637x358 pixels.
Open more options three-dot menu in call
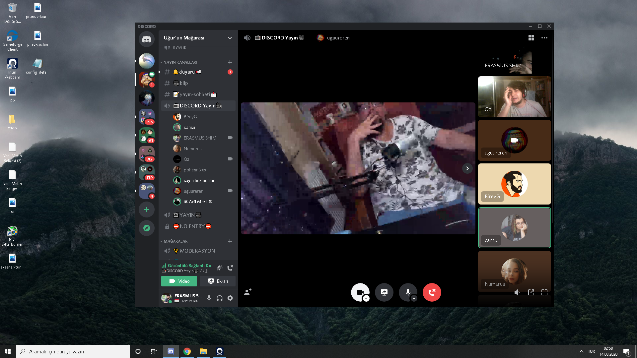pos(544,38)
